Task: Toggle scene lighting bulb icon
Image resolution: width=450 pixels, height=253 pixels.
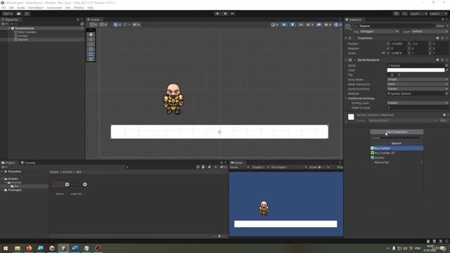Action: coord(292,25)
